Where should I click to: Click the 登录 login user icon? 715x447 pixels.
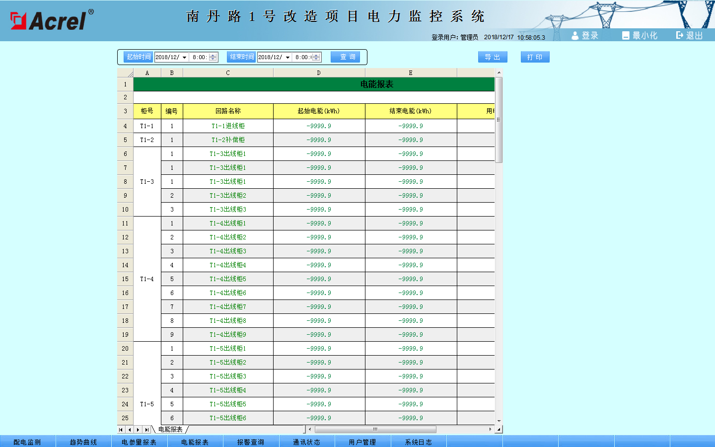pos(575,36)
